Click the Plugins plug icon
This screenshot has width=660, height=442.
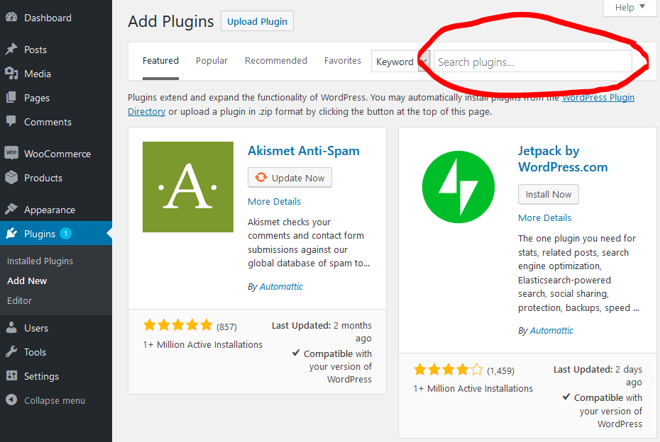(x=11, y=233)
